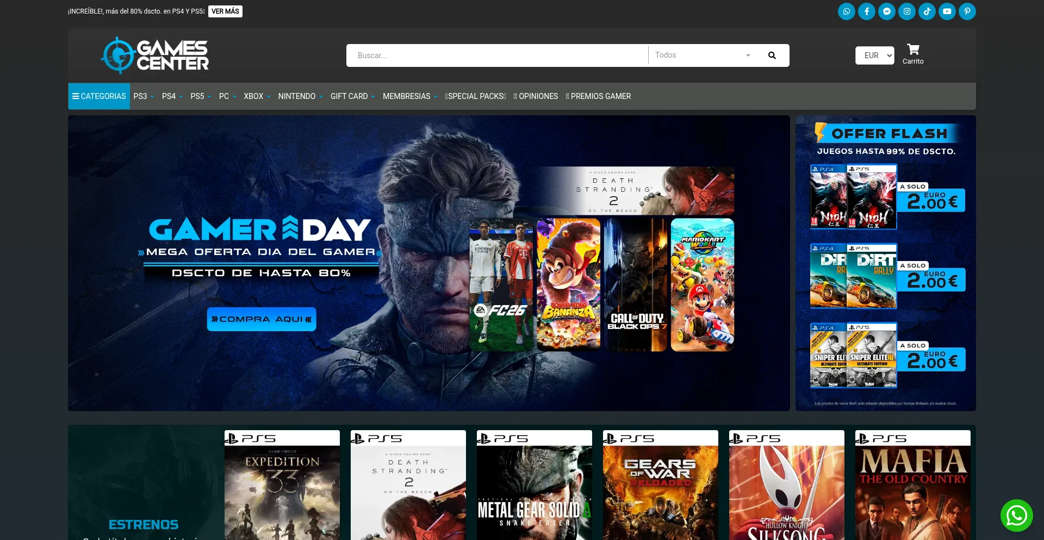Click the Sniper Elite flash offer covers
1044x540 pixels.
pos(853,355)
